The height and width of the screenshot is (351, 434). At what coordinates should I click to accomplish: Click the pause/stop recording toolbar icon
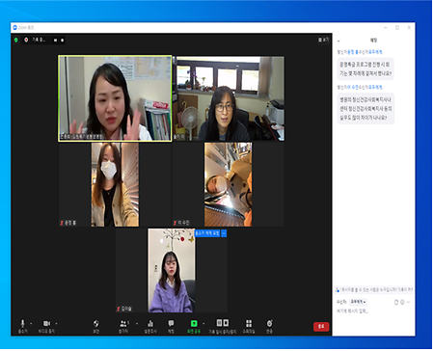click(223, 322)
